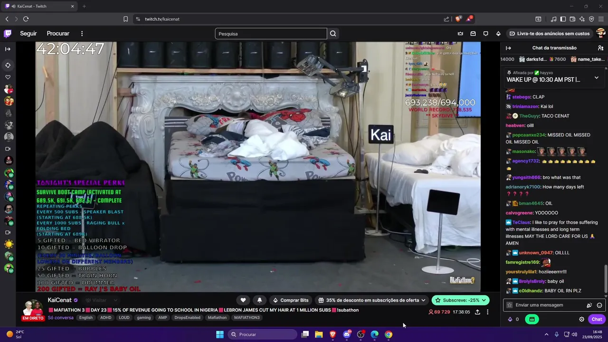The image size is (608, 342).
Task: Click the Comprar Bits button
Action: click(x=290, y=300)
